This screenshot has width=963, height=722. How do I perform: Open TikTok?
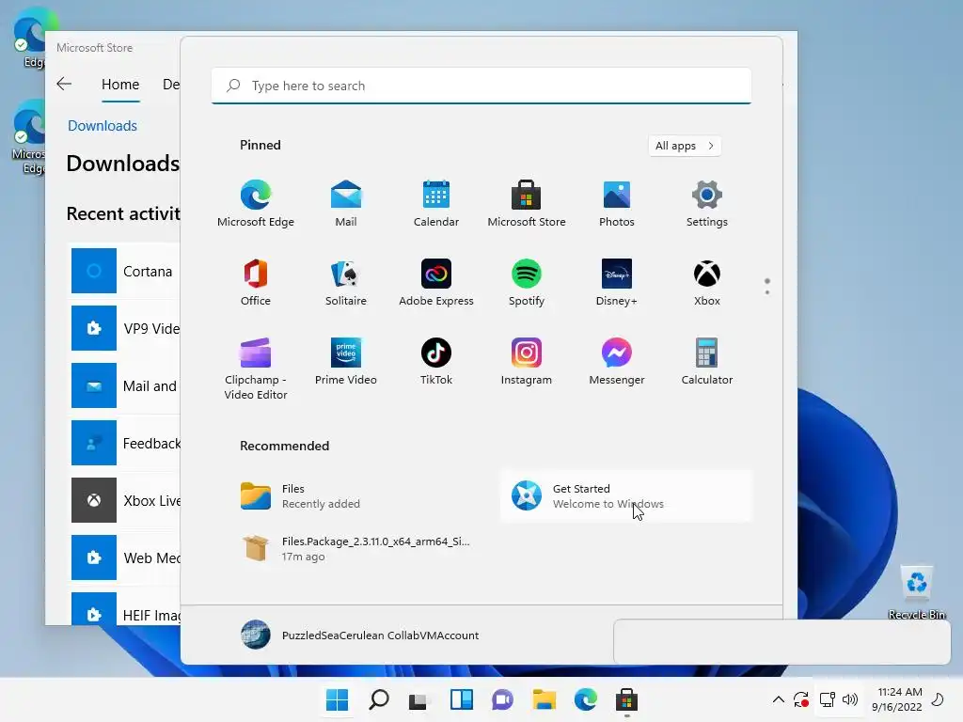point(436,362)
